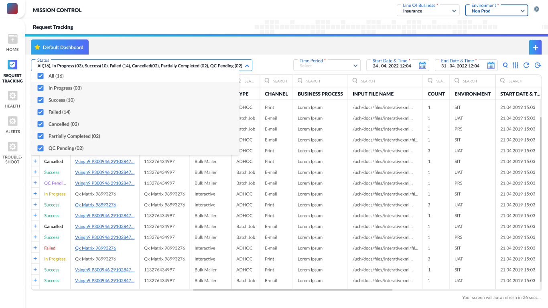
Task: Collapse the Status dropdown list
Action: tap(247, 66)
